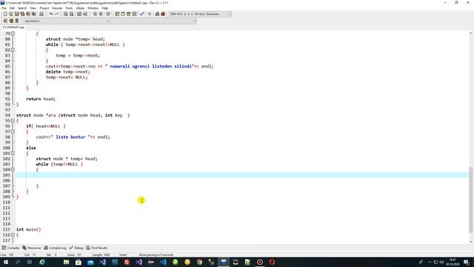Click the highlighted empty line 105
This screenshot has height=267, width=474.
(x=242, y=175)
